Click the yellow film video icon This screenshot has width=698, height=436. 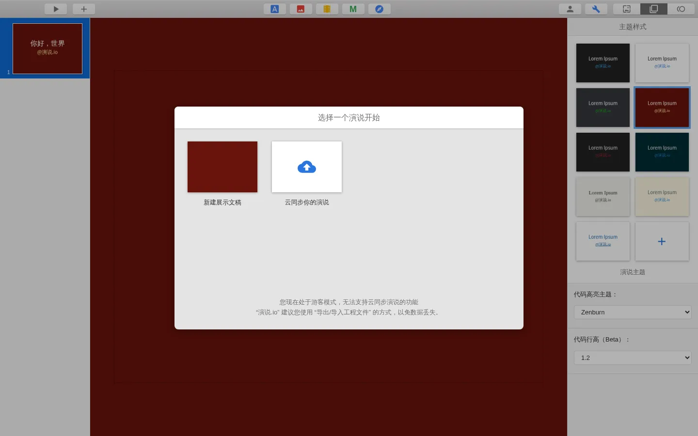327,9
